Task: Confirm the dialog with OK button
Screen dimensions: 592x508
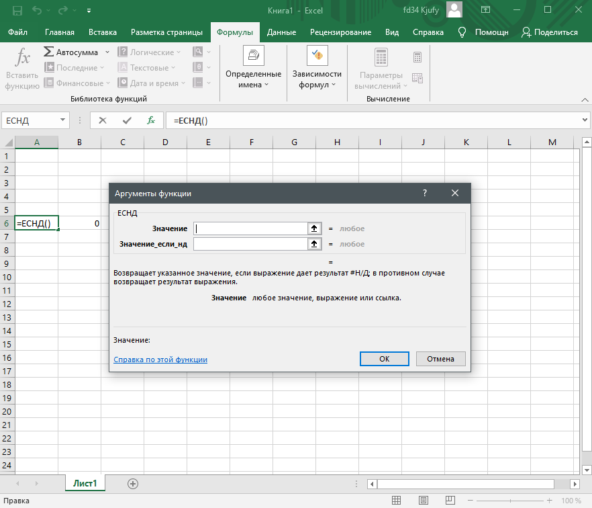Action: pos(384,359)
